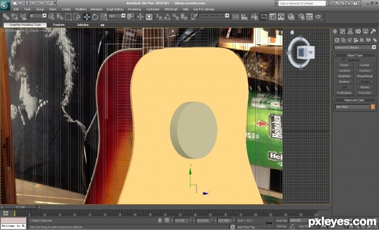Click the Loft button

pyautogui.click(x=344, y=87)
